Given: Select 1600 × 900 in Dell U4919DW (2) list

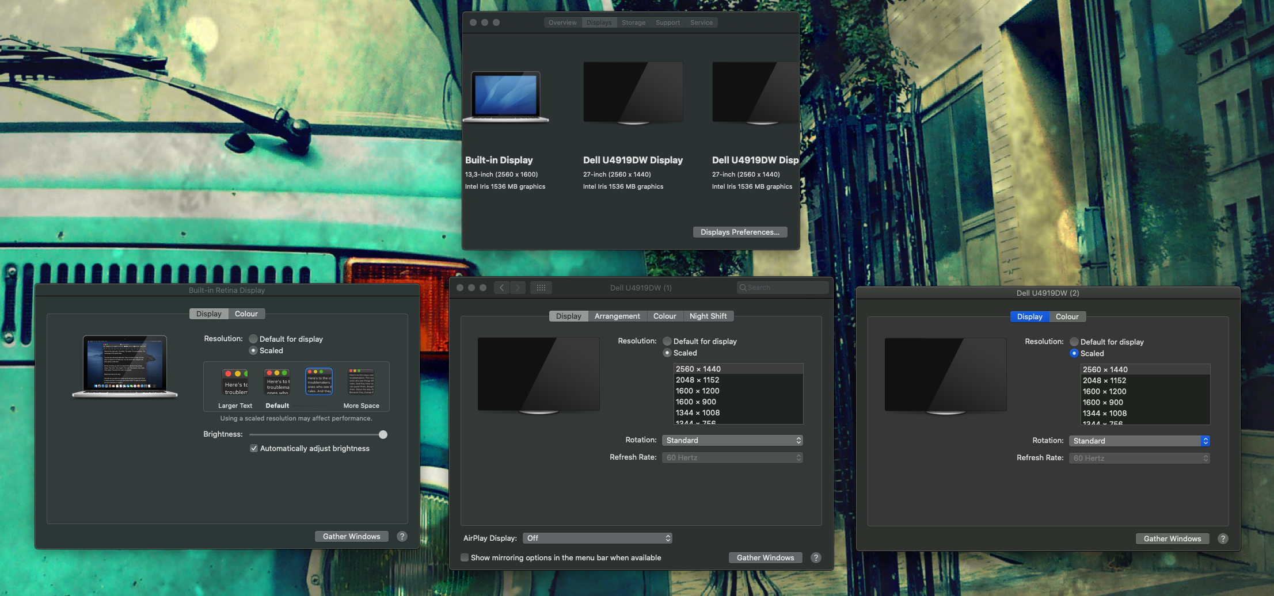Looking at the screenshot, I should (1145, 402).
